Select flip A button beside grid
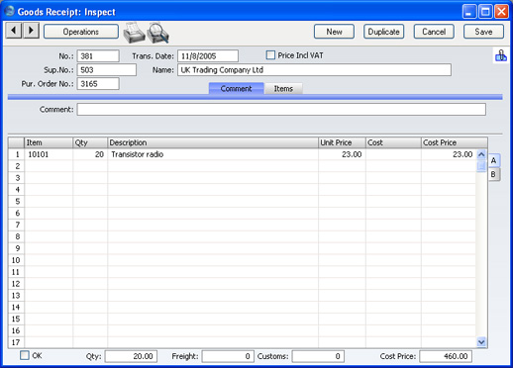Image resolution: width=513 pixels, height=368 pixels. 493,160
